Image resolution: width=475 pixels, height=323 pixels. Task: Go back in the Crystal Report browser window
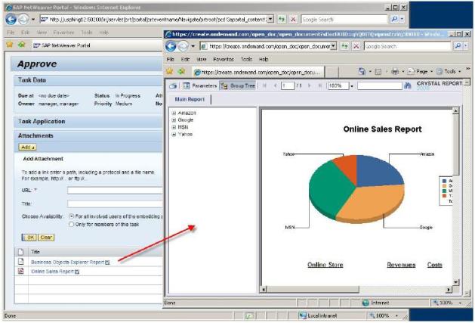[x=171, y=46]
